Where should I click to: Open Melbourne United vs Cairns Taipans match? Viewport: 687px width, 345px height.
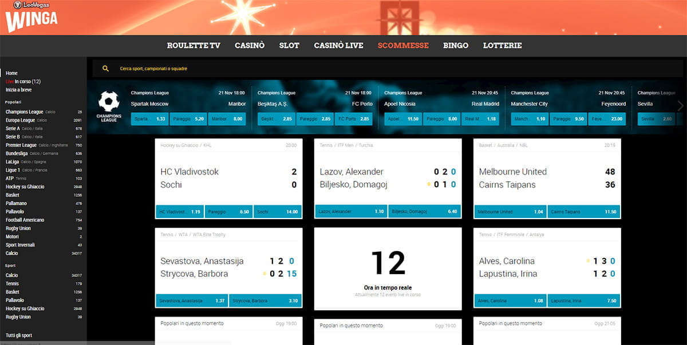click(x=547, y=178)
